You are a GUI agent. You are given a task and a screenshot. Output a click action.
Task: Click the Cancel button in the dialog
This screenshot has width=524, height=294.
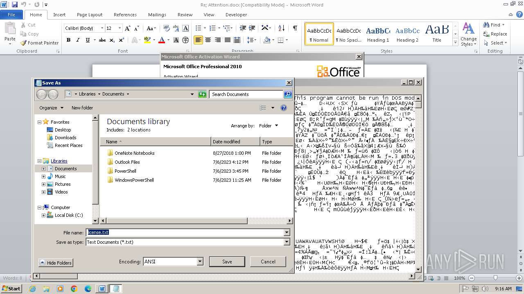(268, 262)
